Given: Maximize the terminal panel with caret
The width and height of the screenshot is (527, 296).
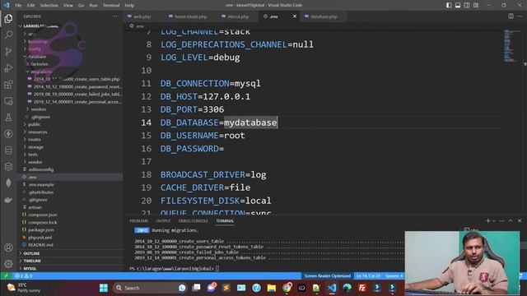Looking at the screenshot, I should click(511, 221).
